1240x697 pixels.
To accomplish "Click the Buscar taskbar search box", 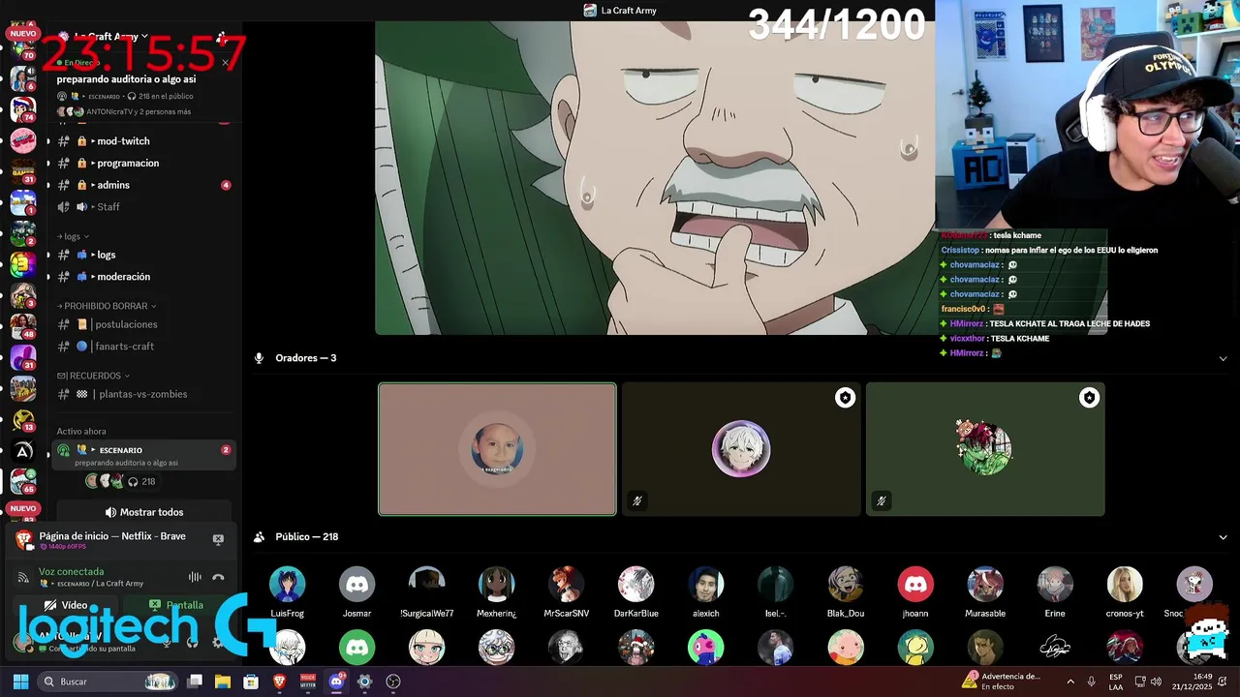I will [108, 682].
